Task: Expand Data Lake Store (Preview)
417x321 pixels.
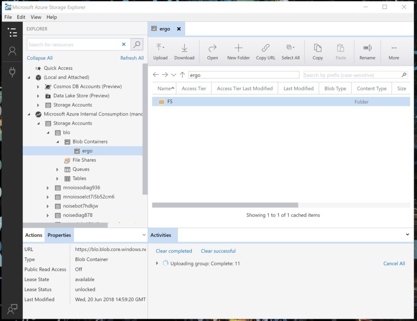Action: click(38, 96)
